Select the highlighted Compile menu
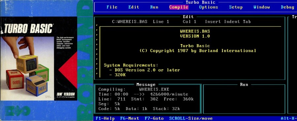Screen dimensions: 297x121 tap(179, 7)
